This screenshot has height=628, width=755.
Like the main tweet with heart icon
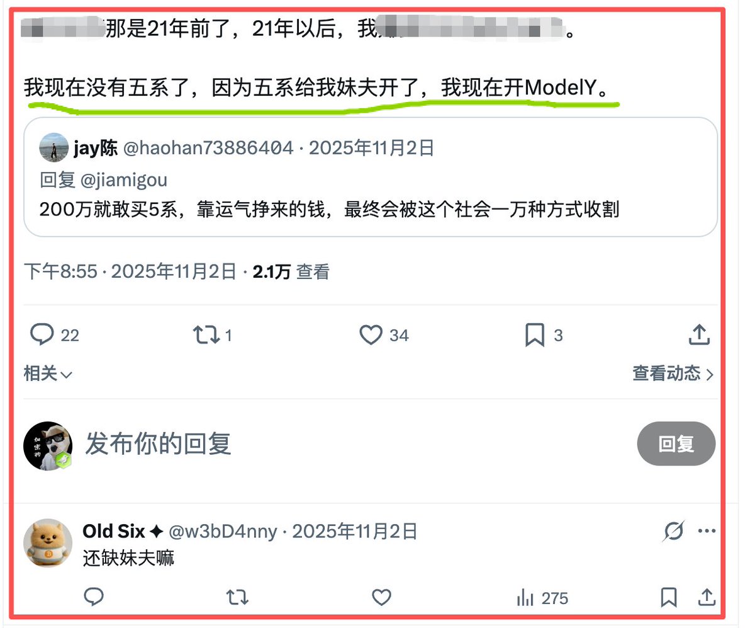[x=371, y=334]
